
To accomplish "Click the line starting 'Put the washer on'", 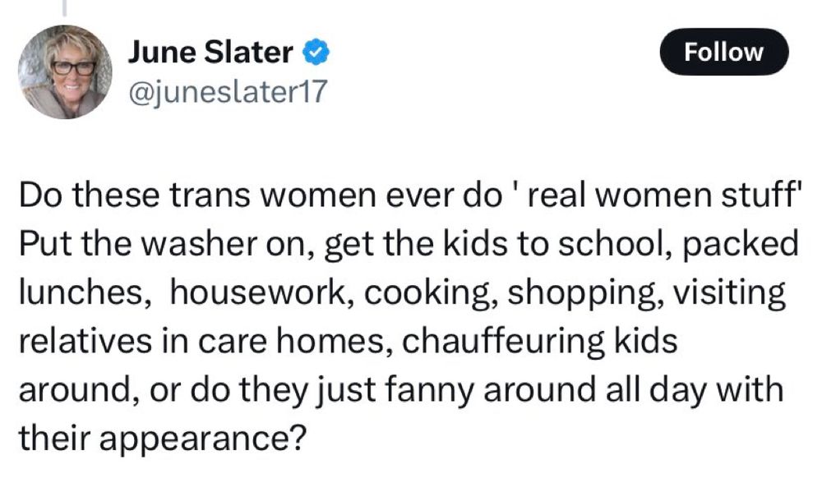I will (x=409, y=244).
